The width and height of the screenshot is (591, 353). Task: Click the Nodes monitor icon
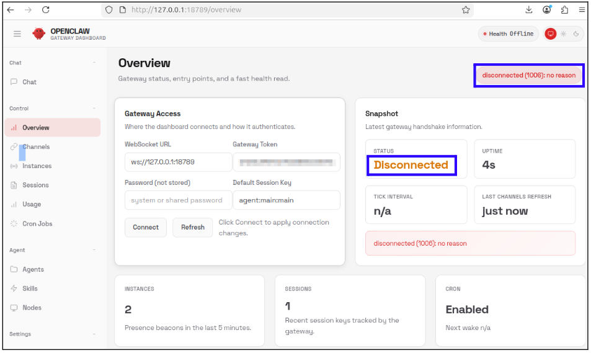coord(14,308)
